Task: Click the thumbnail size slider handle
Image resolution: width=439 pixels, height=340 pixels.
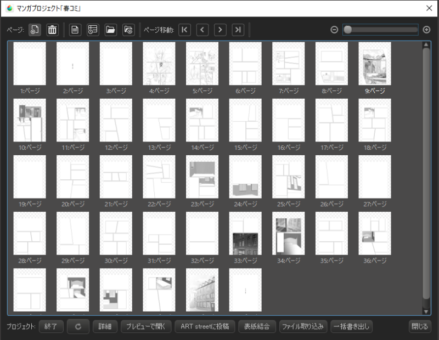Action: pos(348,30)
